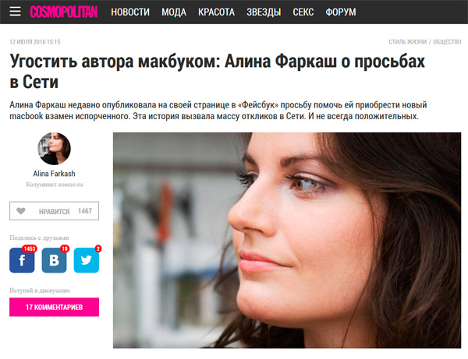Follow the Стиль жизни category link
Image resolution: width=468 pixels, height=359 pixels.
(407, 42)
